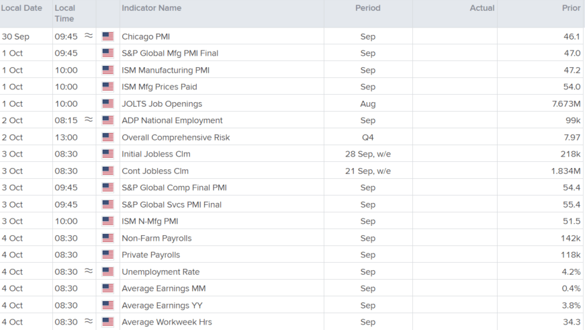Select the S&P Global Svcs PMI Final row
Screen dimensions: 585x330
tap(291, 204)
